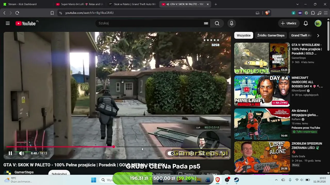Open the Extensions puzzle-piece menu

tap(313, 13)
